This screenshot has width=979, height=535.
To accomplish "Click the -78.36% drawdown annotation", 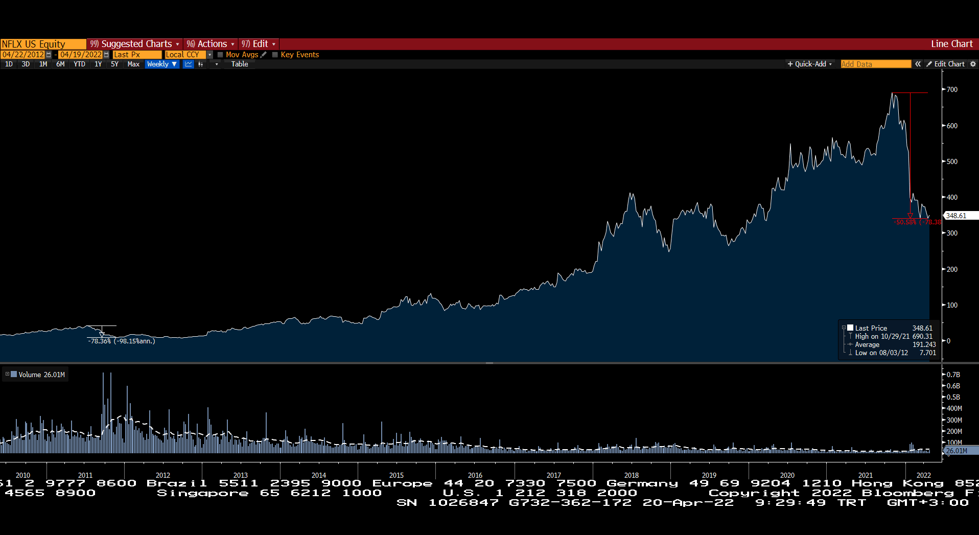I will point(121,341).
